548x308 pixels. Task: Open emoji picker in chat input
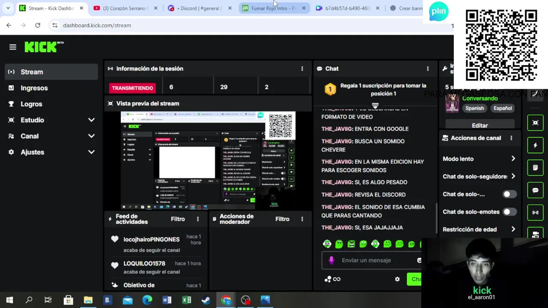coord(419,260)
